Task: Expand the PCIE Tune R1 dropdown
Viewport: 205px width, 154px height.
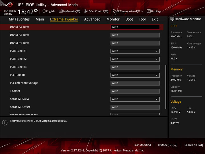Action: (x=135, y=51)
